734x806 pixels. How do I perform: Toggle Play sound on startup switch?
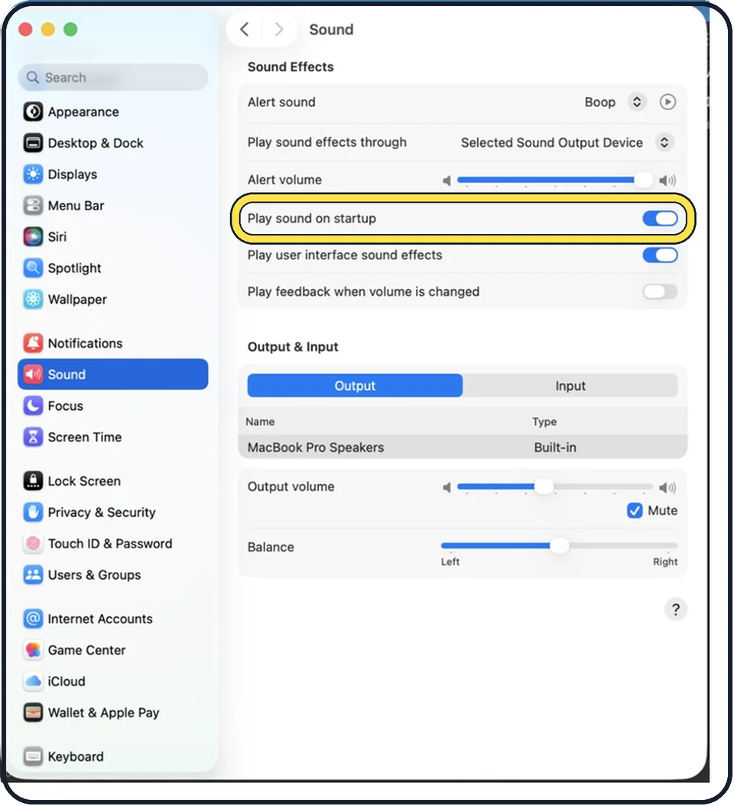tap(660, 219)
